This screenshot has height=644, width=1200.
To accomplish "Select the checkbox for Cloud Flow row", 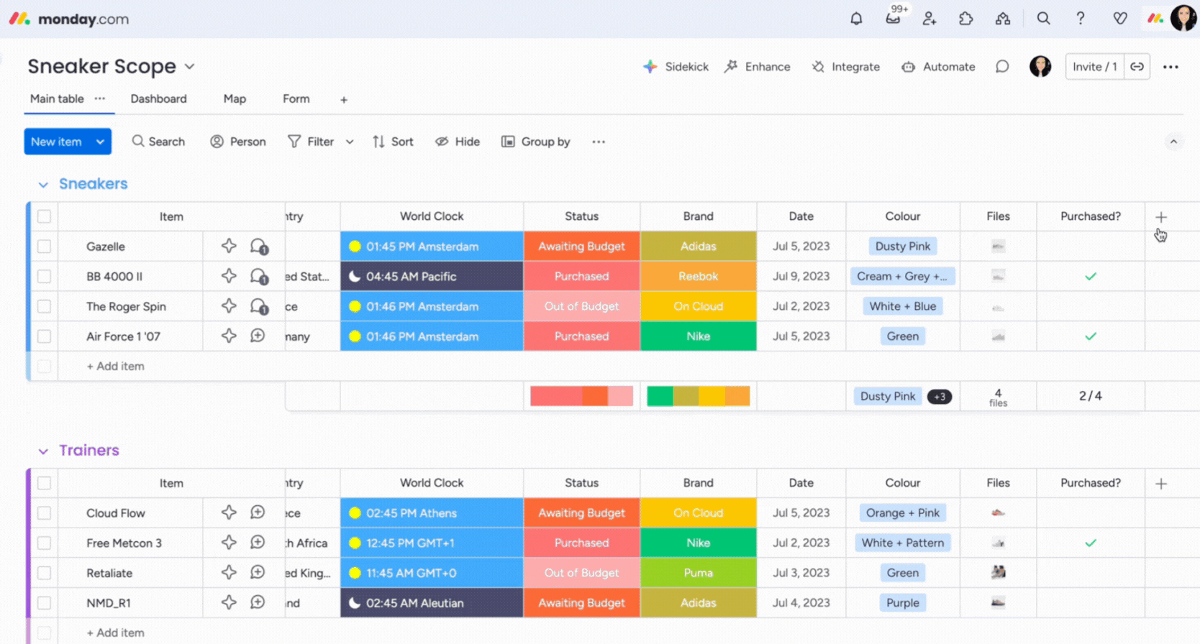I will (45, 513).
